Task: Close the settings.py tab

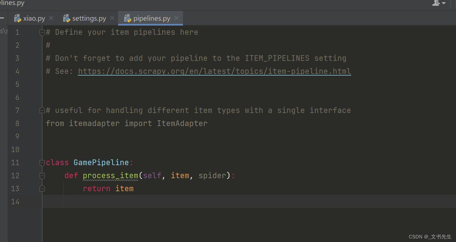Action: (112, 18)
